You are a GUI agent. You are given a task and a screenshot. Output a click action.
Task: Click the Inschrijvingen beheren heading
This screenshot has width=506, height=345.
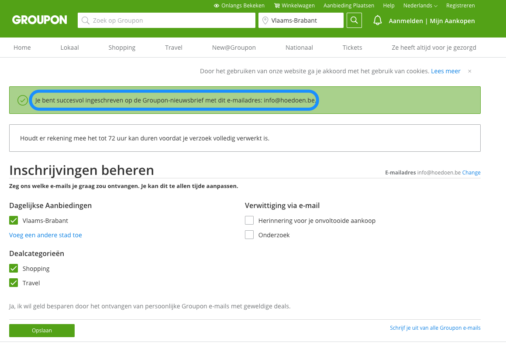[x=82, y=170]
